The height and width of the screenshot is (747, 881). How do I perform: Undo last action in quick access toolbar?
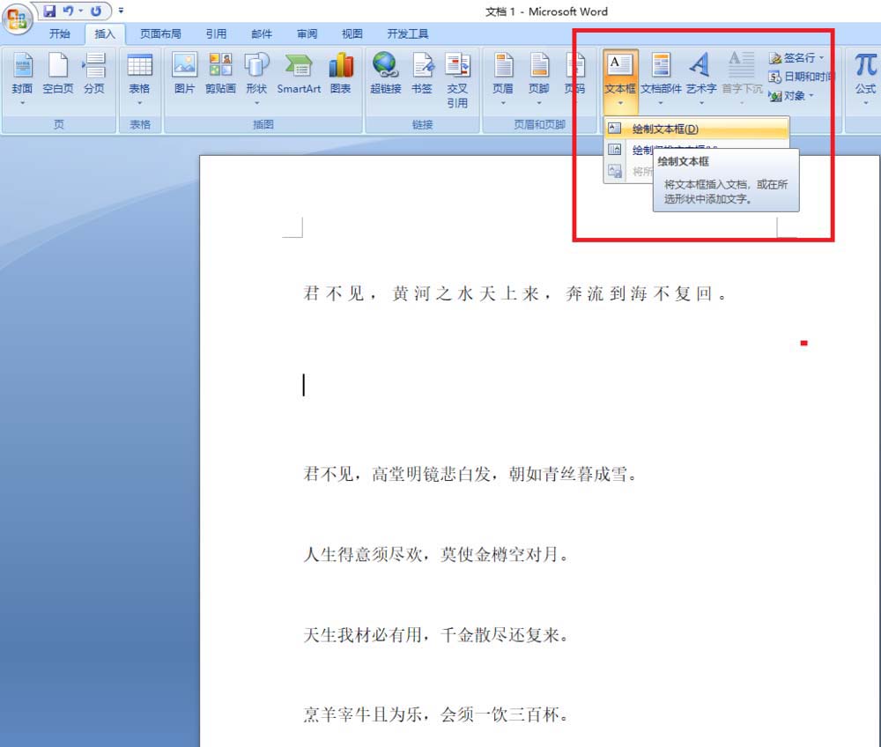69,11
